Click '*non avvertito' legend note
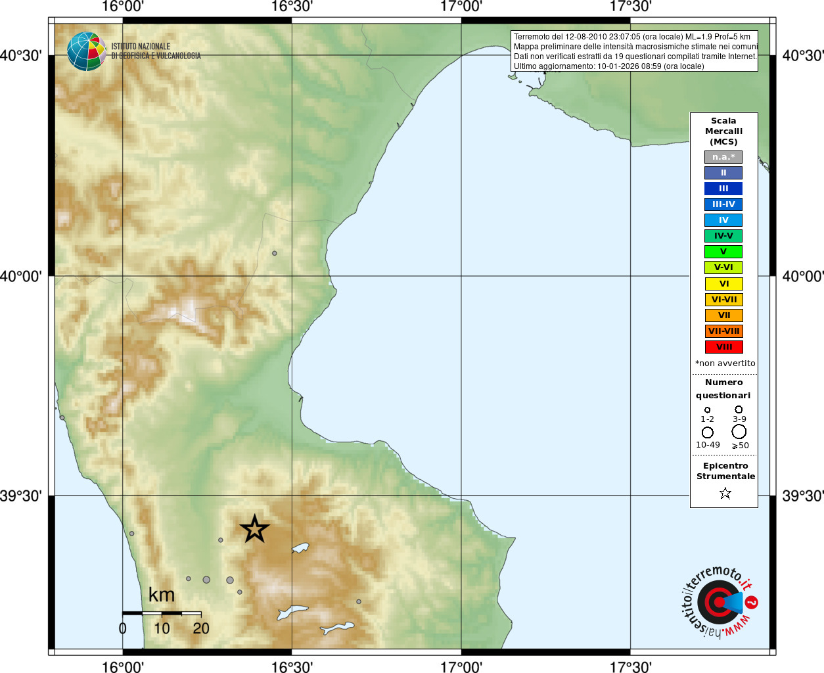Viewport: 824px width, 673px height. coord(725,363)
